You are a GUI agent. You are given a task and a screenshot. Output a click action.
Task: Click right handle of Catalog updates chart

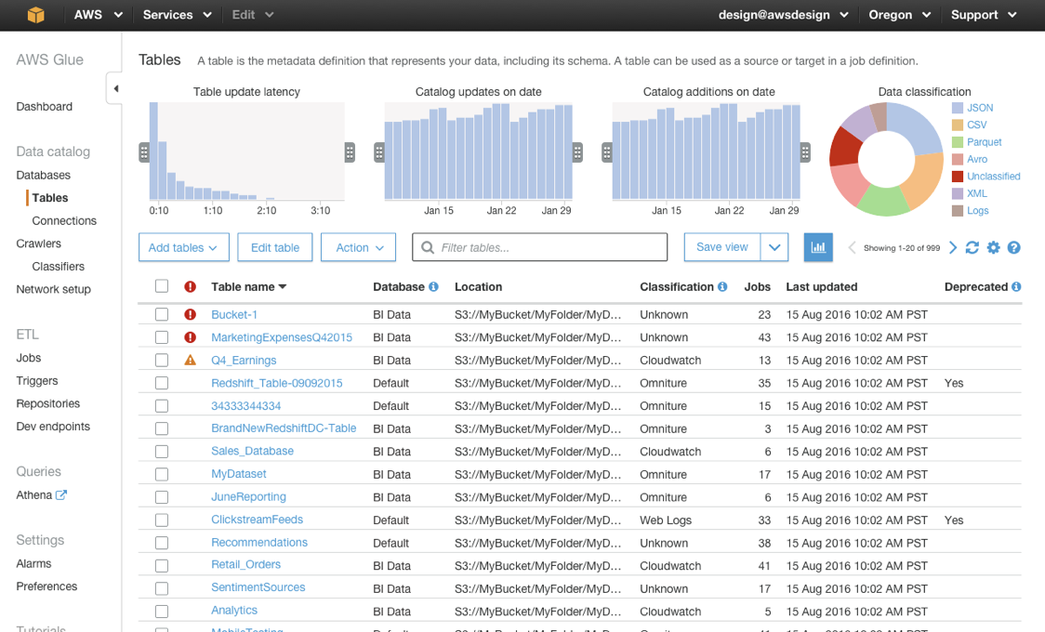tap(577, 152)
